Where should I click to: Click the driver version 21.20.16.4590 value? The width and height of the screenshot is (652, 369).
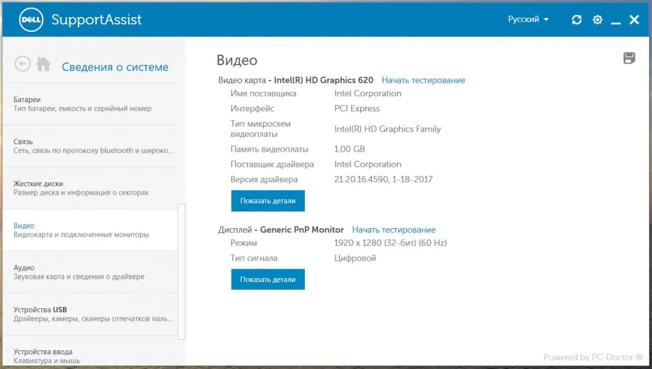click(383, 179)
